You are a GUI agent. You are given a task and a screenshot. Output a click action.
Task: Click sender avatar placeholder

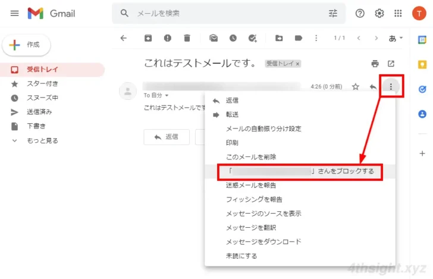127,91
